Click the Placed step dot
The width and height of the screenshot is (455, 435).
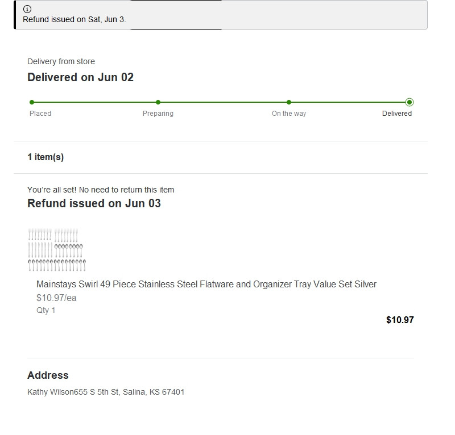[x=32, y=102]
